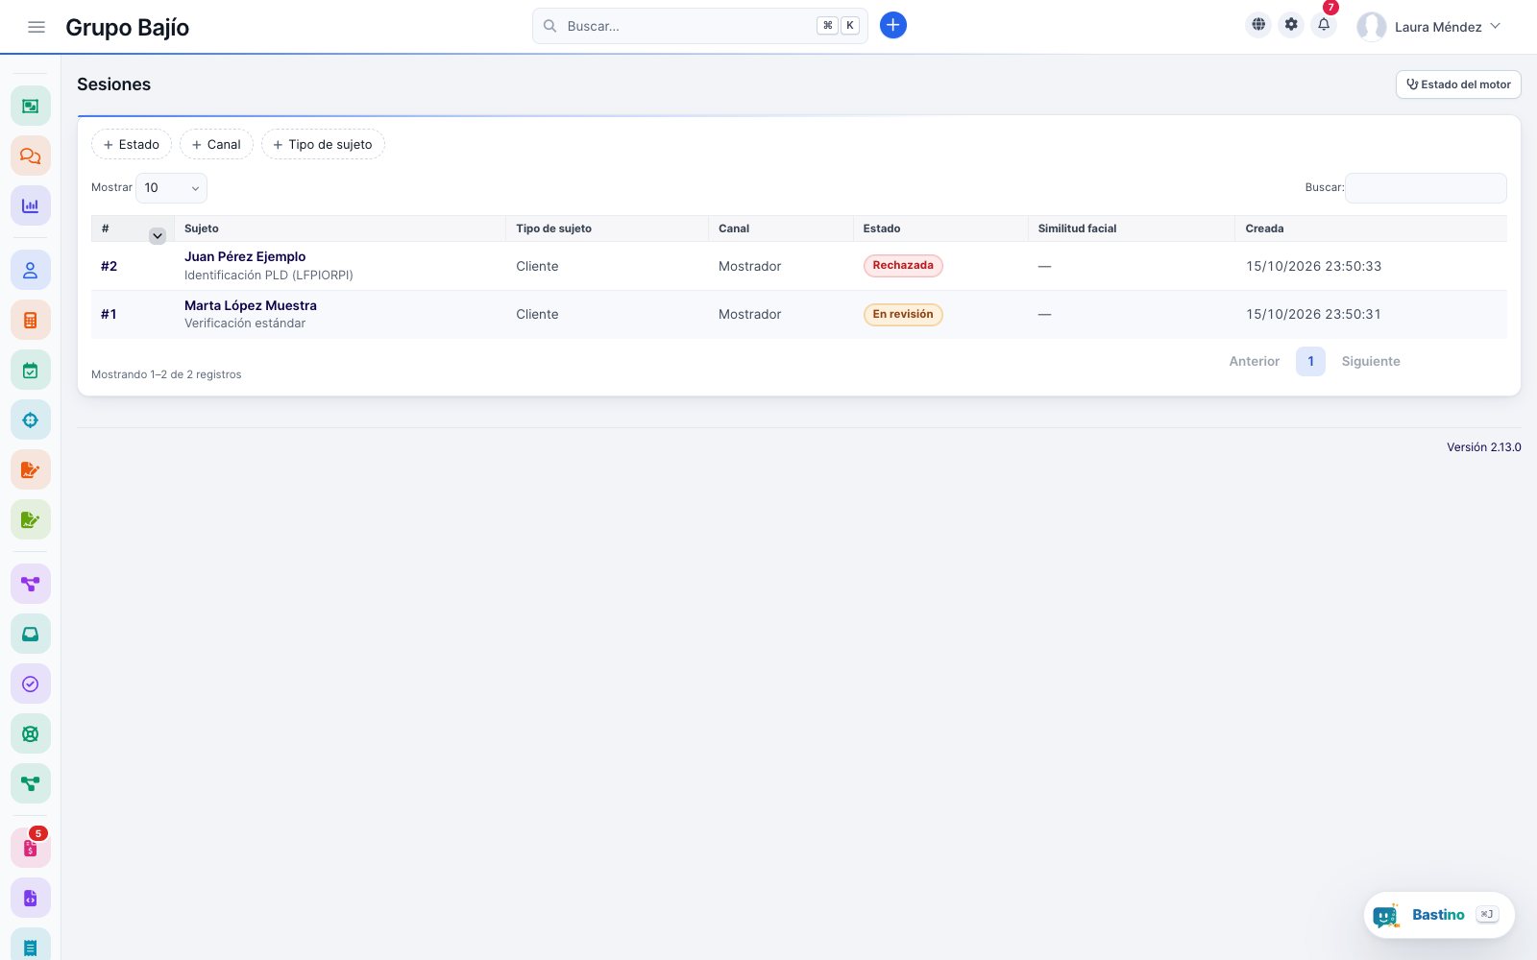Screen dimensions: 1537x960
Task: Click the blue plus create button
Action: pos(893,26)
